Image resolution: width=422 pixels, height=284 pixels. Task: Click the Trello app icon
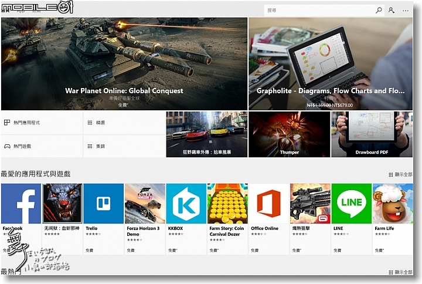coord(103,204)
